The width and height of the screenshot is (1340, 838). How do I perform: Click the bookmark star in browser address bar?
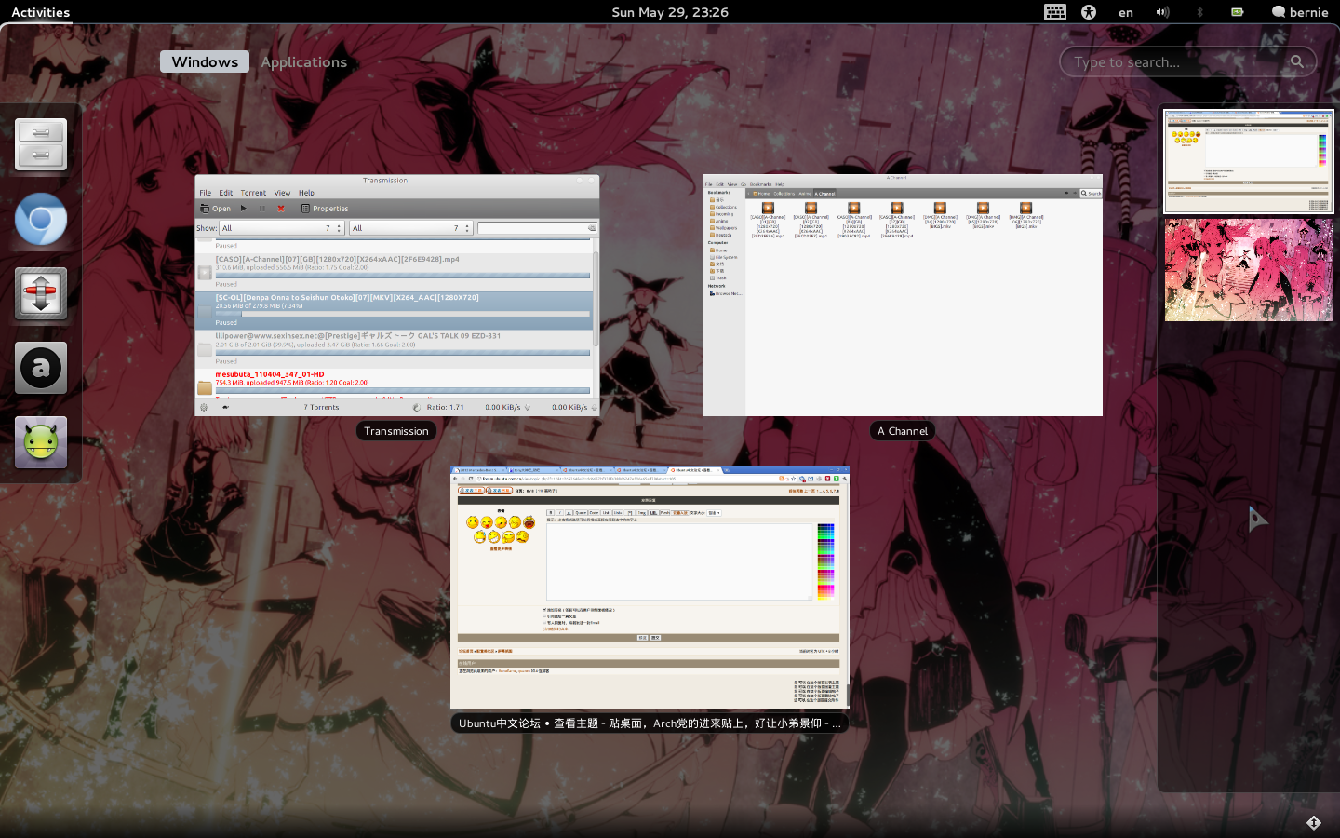[x=793, y=479]
